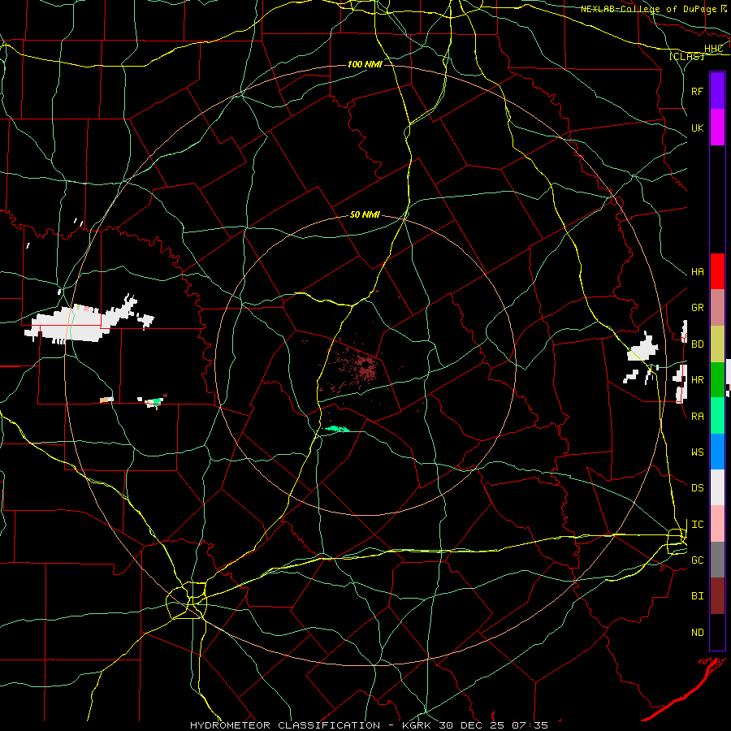Click the 'KGRK' station identifier
The width and height of the screenshot is (731, 731).
coord(418,725)
